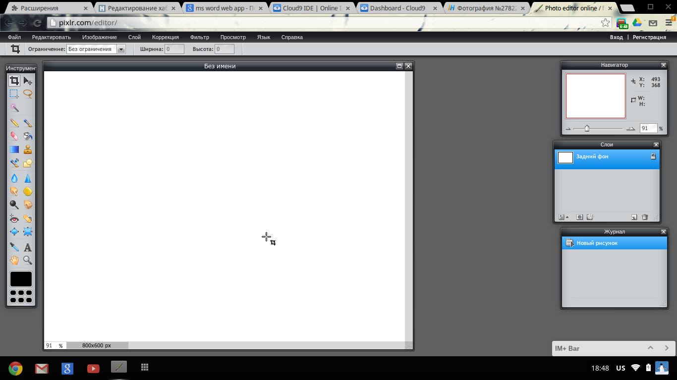
Task: Open the Фильтр menu
Action: 200,37
